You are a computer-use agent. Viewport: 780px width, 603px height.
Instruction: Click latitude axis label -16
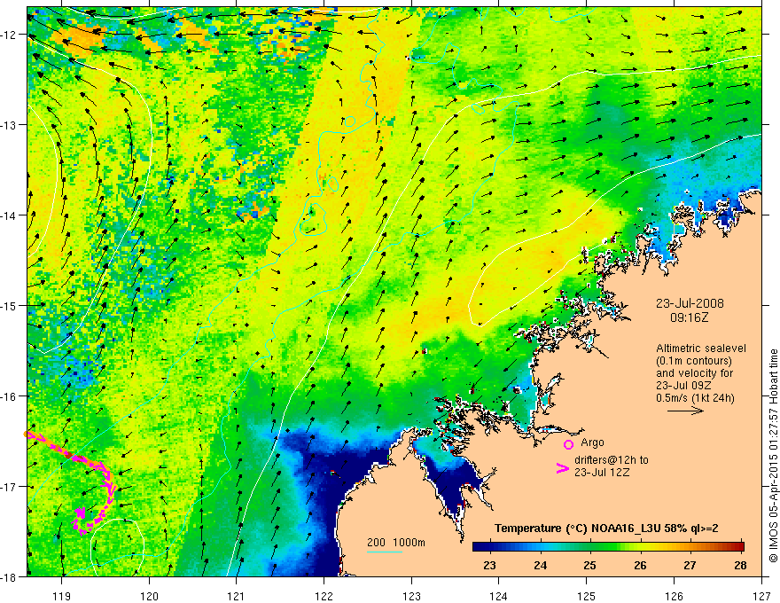tap(9, 396)
